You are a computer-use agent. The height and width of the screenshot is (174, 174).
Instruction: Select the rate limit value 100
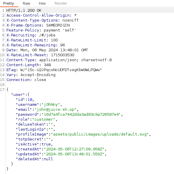(54, 40)
